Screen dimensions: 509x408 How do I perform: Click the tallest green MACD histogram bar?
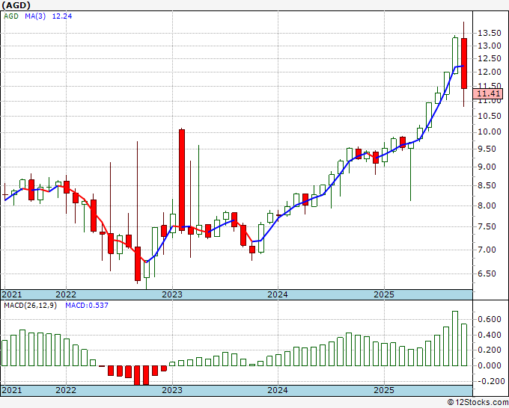(455, 339)
